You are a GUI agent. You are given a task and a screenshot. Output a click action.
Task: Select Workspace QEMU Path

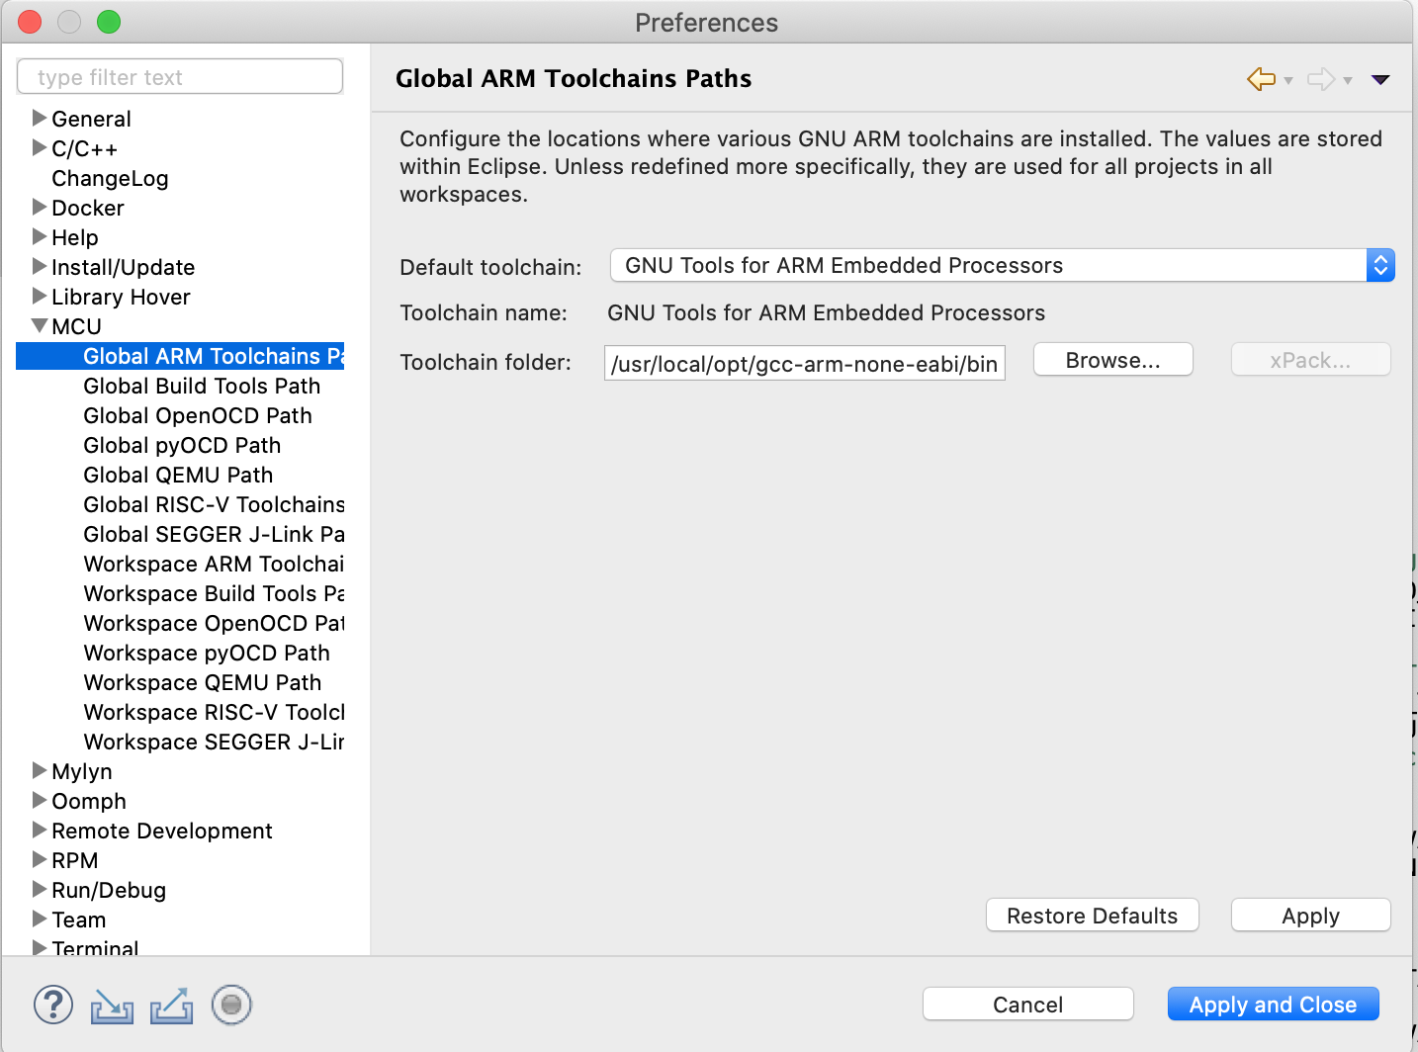click(203, 682)
